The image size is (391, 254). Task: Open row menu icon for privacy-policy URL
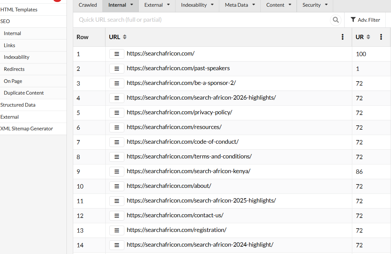pos(117,113)
